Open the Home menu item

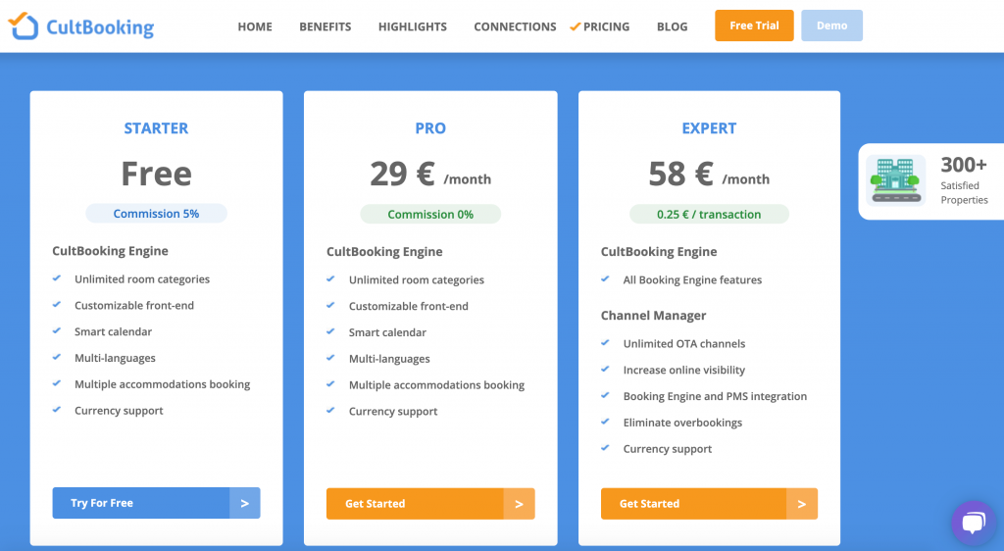[255, 26]
